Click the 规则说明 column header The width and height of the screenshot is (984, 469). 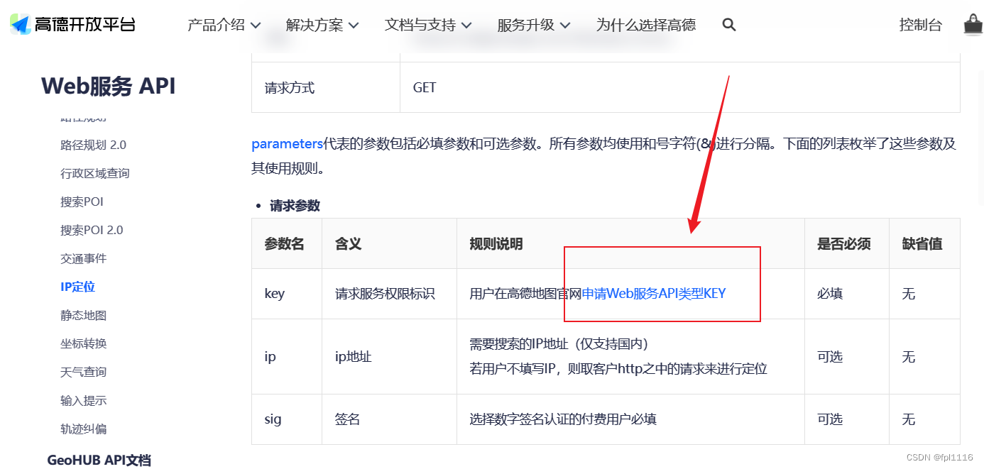pos(630,243)
